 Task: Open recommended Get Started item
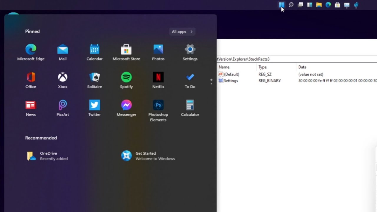148,156
